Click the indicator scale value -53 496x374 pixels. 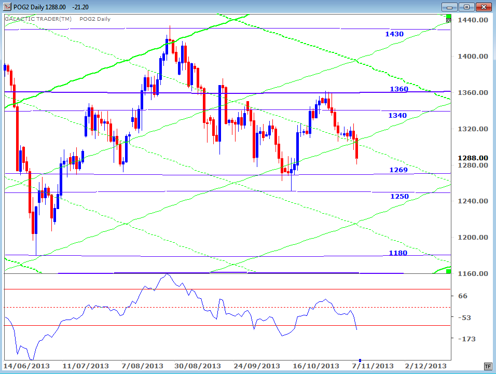(464, 318)
